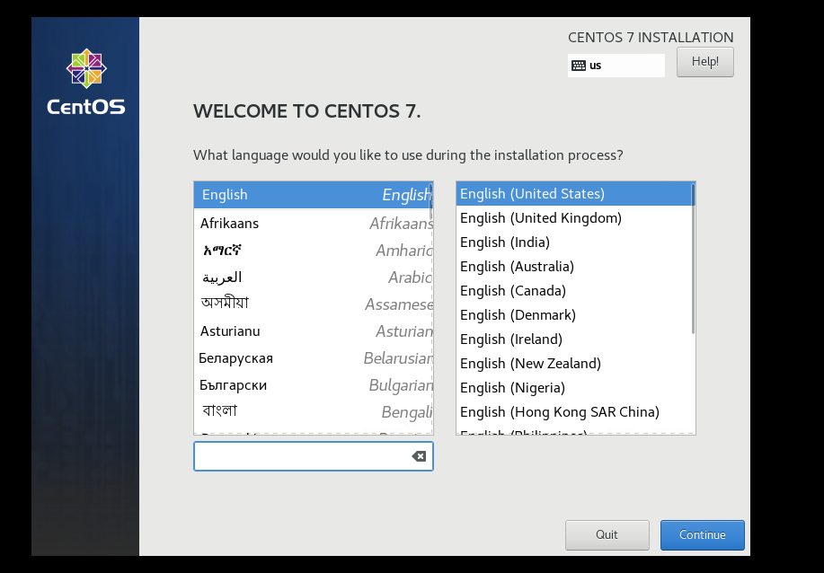Image resolution: width=824 pixels, height=573 pixels.
Task: Click the keyboard layout icon
Action: coord(579,66)
